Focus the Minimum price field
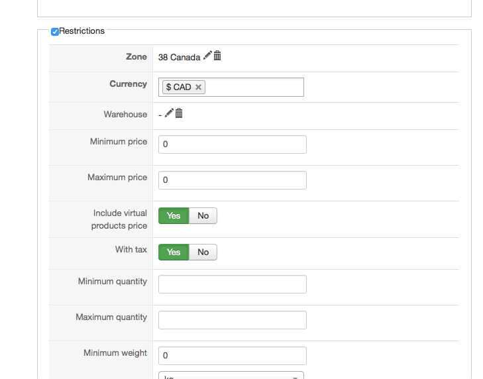The height and width of the screenshot is (379, 483). 232,144
